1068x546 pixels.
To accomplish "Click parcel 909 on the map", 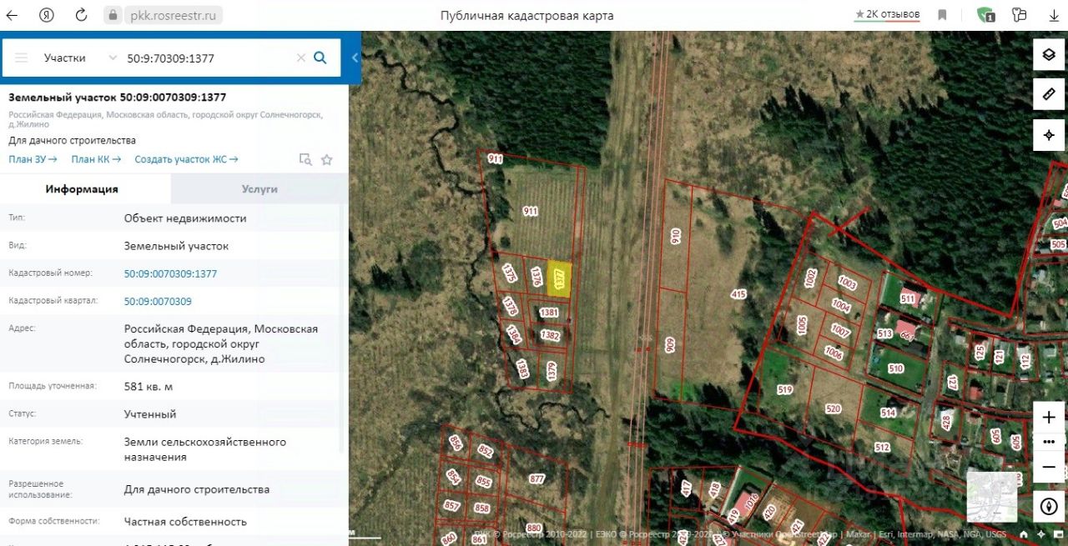I will tap(669, 345).
